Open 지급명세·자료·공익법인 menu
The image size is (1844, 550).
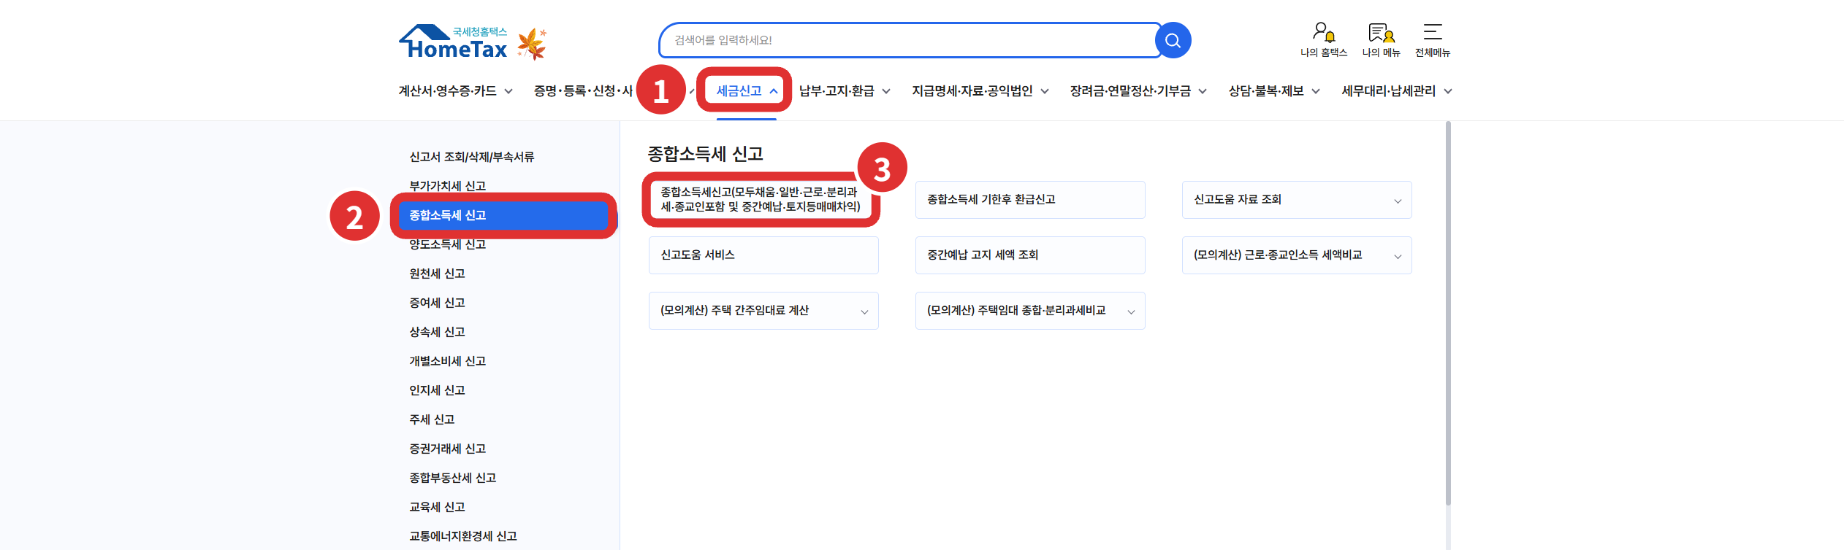[972, 91]
